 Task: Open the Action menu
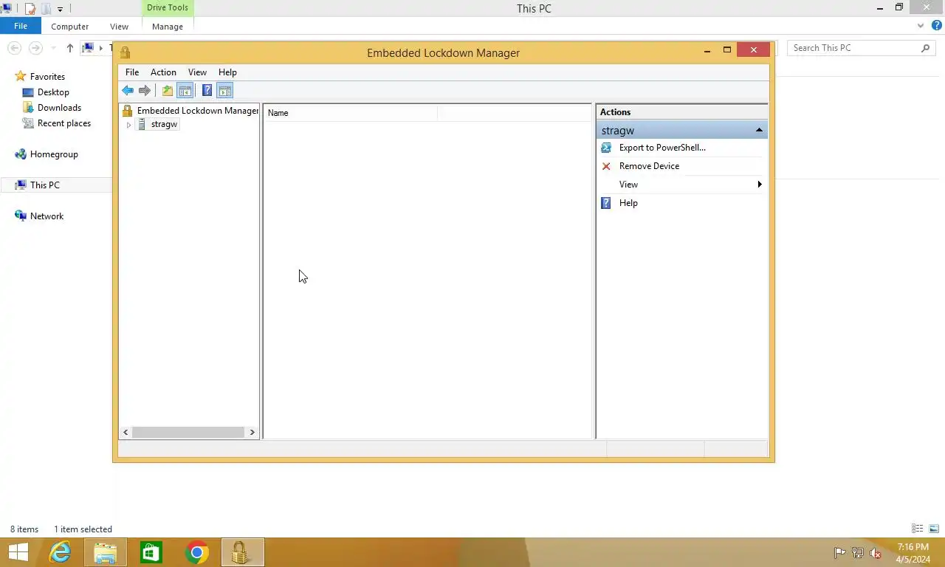[x=163, y=72]
